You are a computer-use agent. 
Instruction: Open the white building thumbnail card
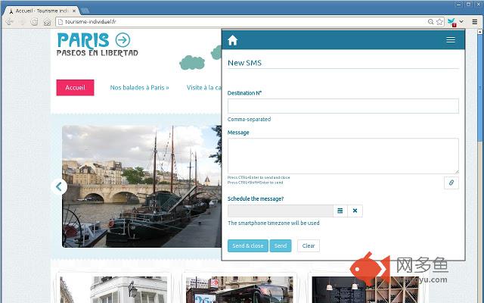click(x=113, y=289)
